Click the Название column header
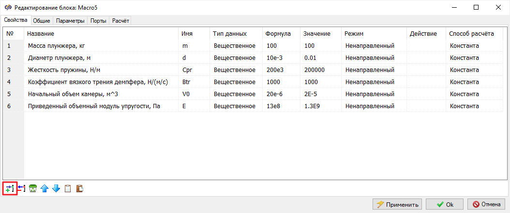Screen dimensions: 510x213 pyautogui.click(x=41, y=34)
